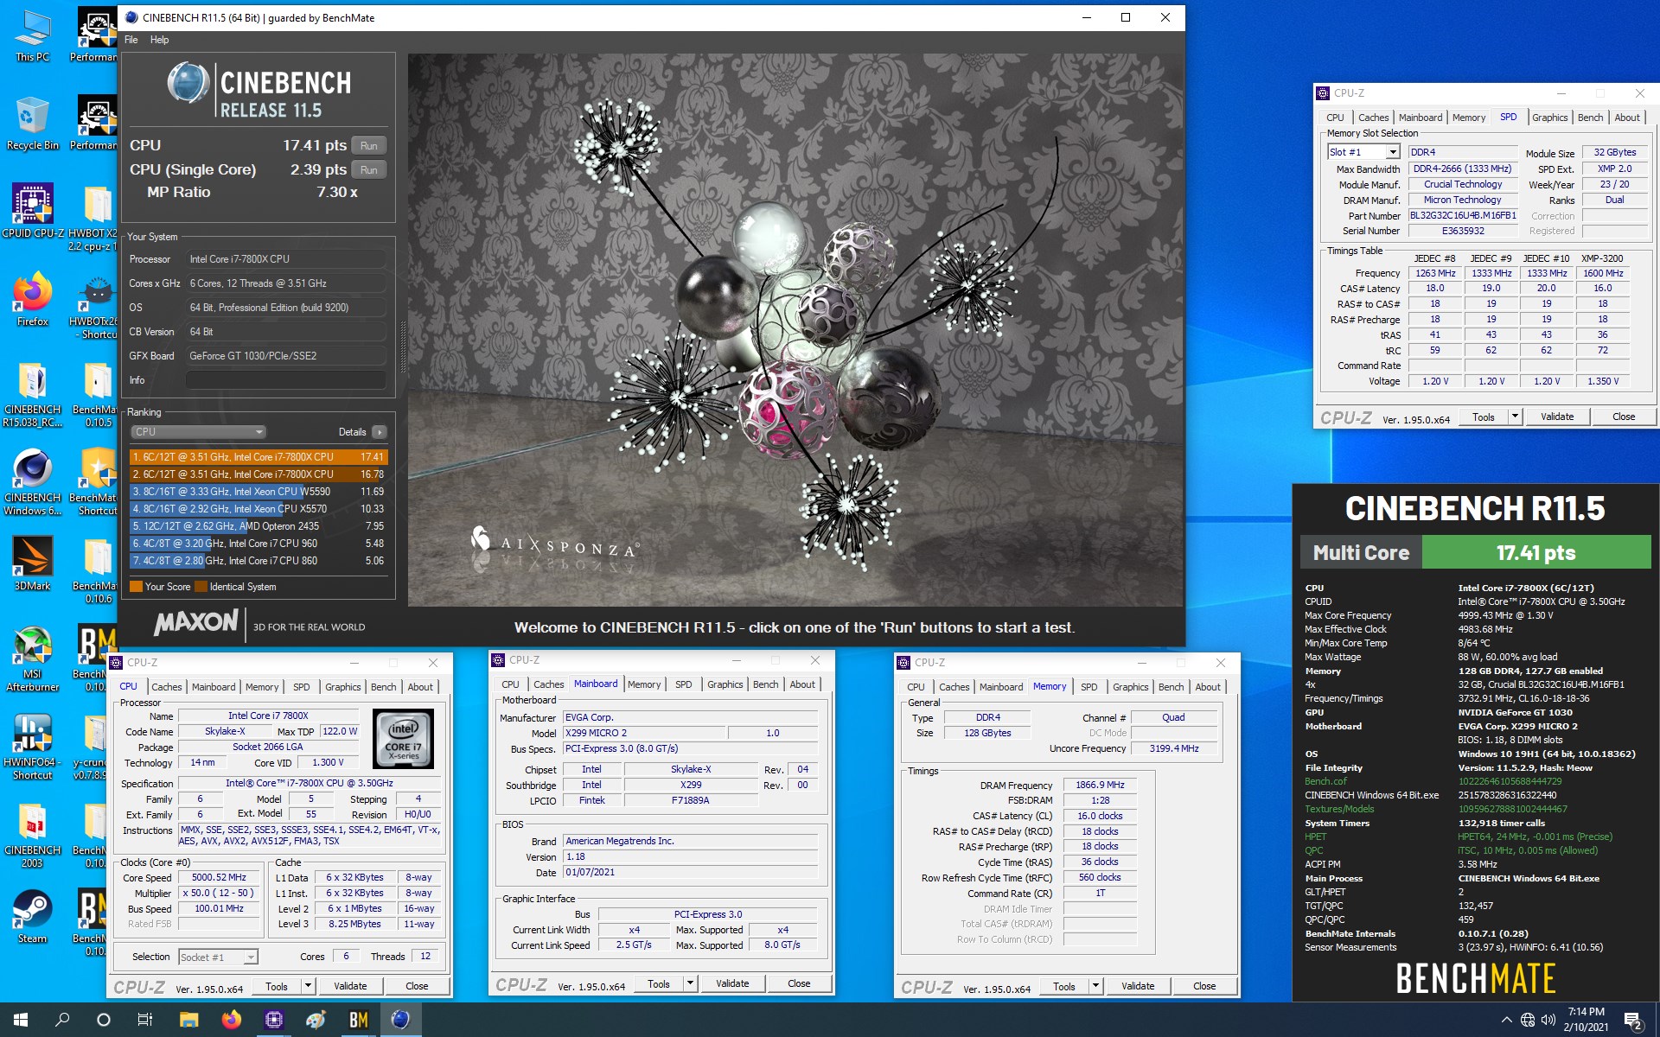
Task: Open HWBOT X265 cpu-z folder icon
Action: click(x=93, y=218)
